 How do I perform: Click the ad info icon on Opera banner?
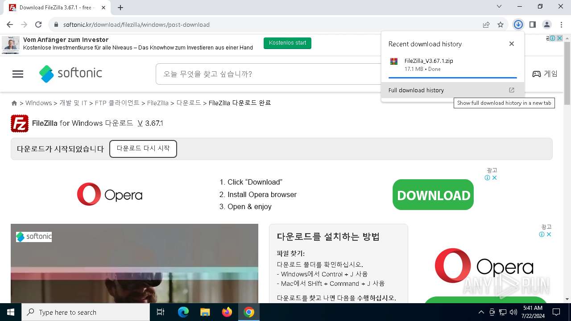pyautogui.click(x=488, y=178)
